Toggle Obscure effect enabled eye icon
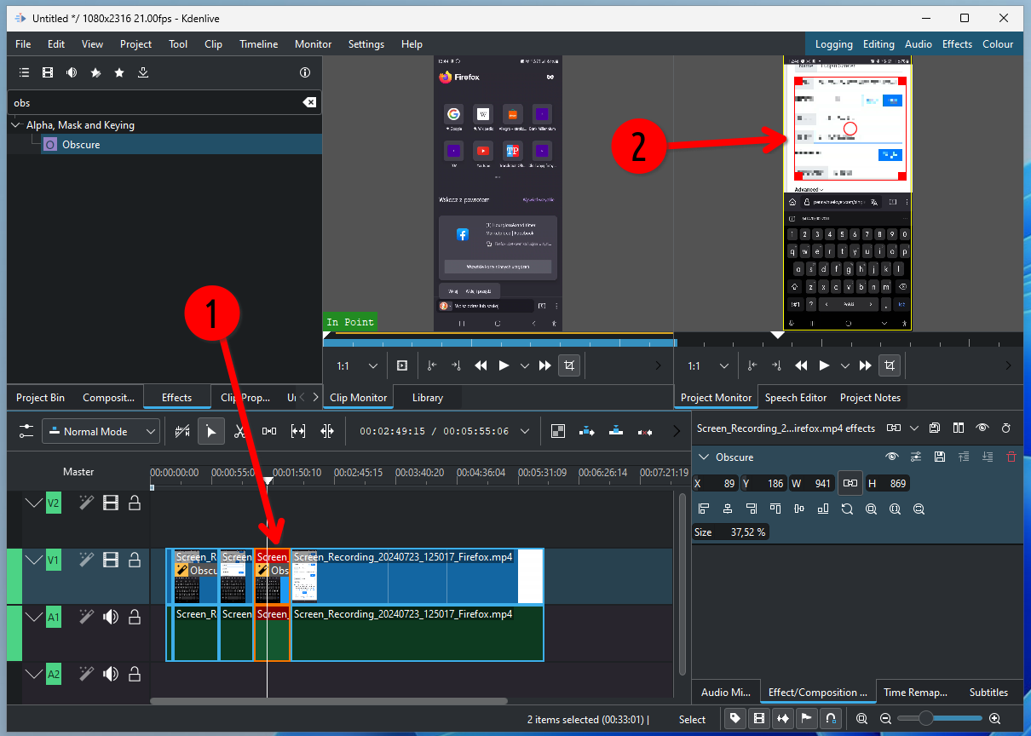The height and width of the screenshot is (736, 1031). coord(892,457)
